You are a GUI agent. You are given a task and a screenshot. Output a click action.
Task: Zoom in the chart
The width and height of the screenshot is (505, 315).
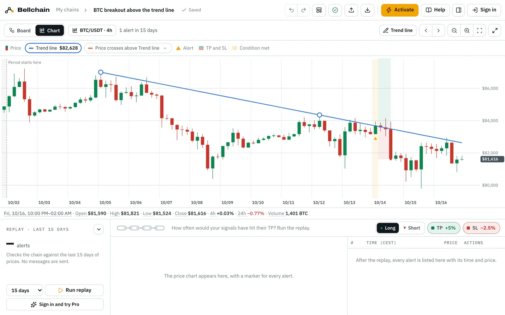point(467,31)
